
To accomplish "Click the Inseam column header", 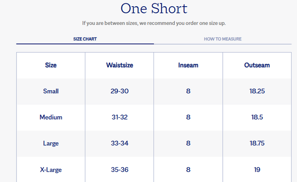I will tap(188, 65).
